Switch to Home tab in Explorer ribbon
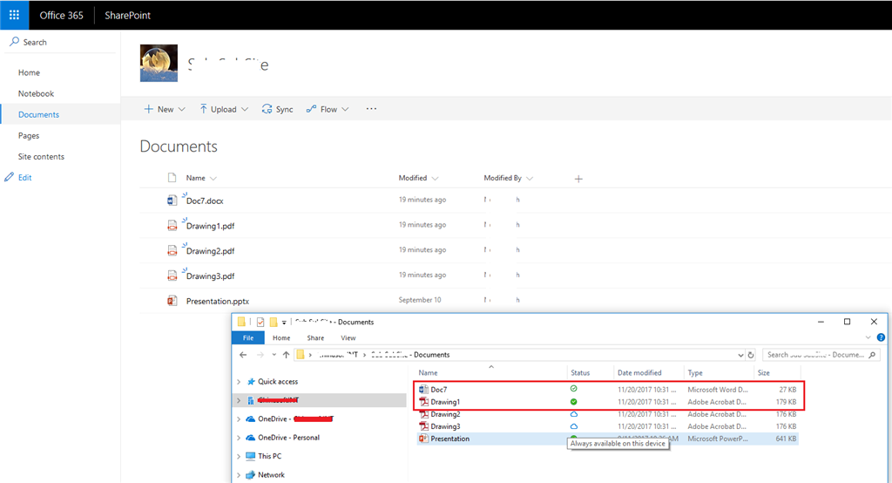This screenshot has width=892, height=483. pyautogui.click(x=281, y=337)
